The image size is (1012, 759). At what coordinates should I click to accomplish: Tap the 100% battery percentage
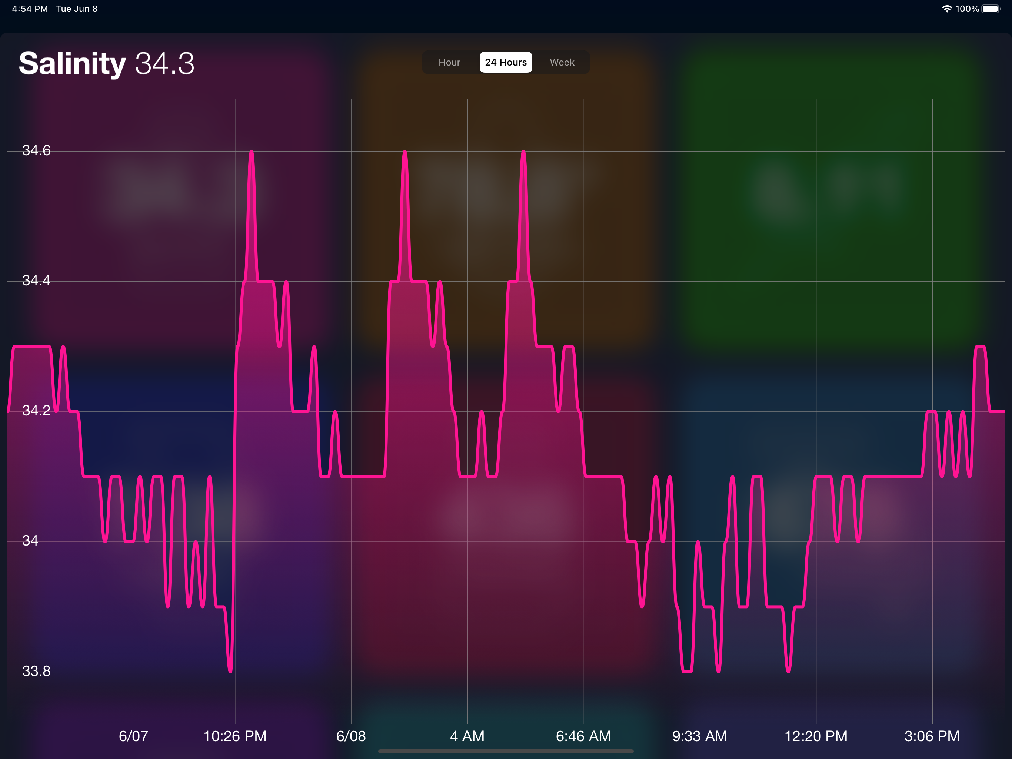[x=967, y=9]
